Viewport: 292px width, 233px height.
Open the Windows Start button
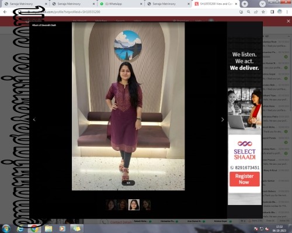pos(6,228)
